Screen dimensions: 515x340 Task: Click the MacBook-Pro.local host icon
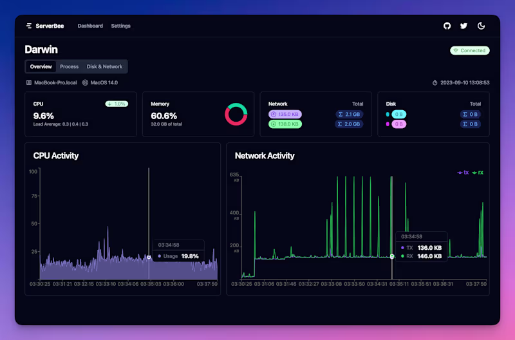(29, 83)
